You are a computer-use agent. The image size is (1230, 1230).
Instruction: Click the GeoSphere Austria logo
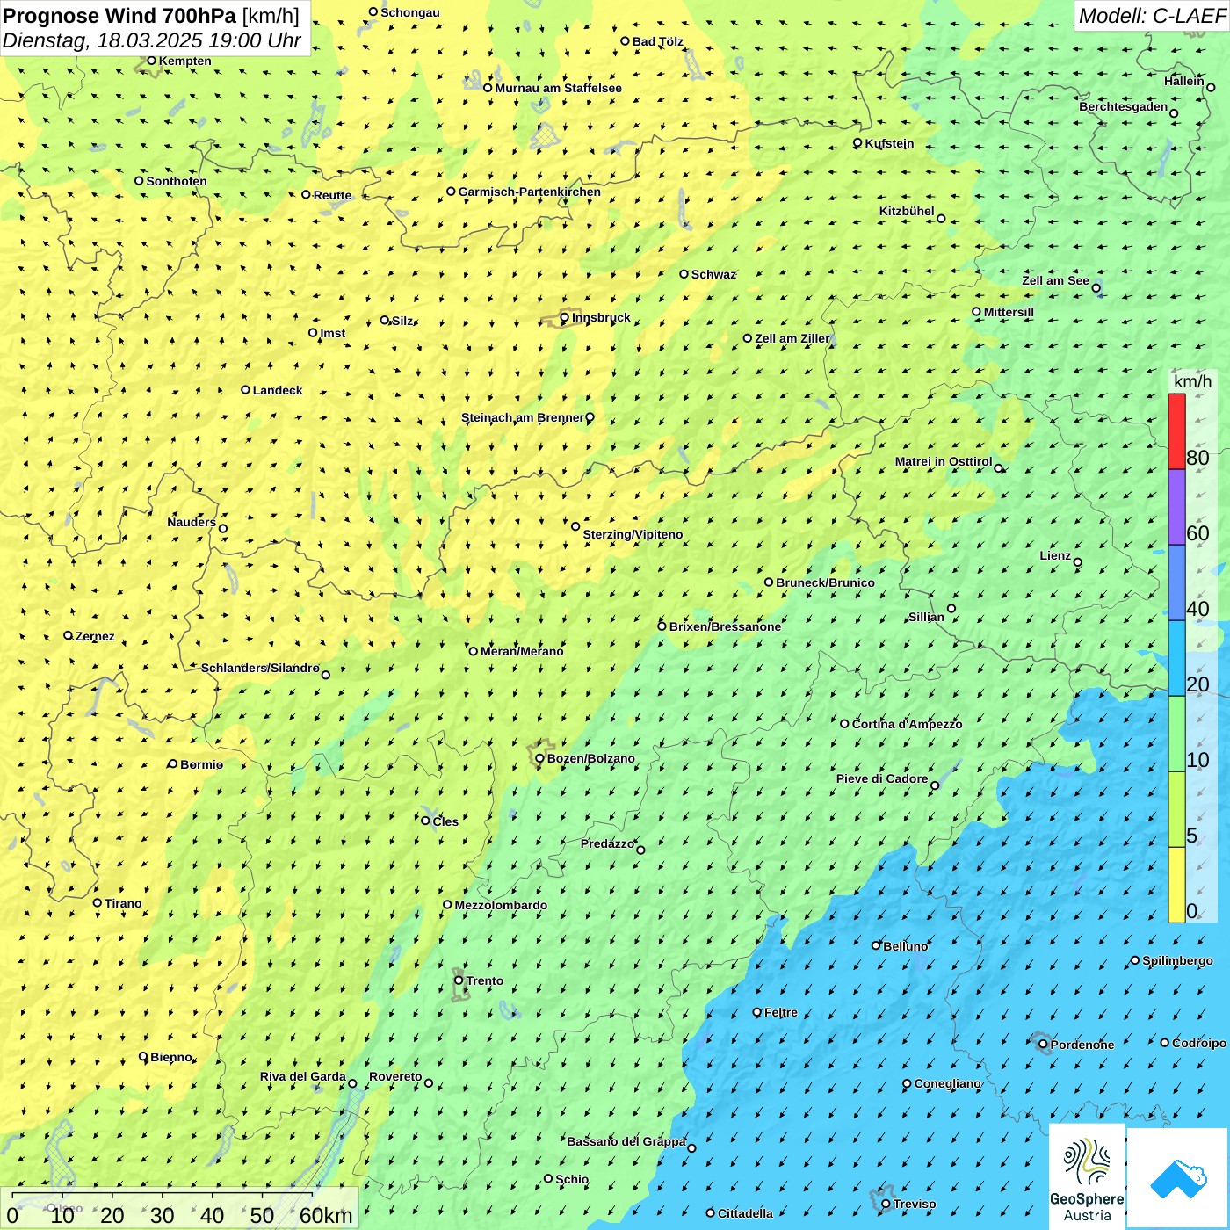click(1087, 1176)
